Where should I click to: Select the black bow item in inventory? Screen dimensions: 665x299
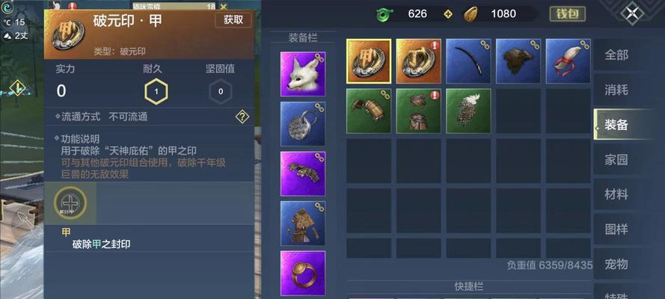468,61
